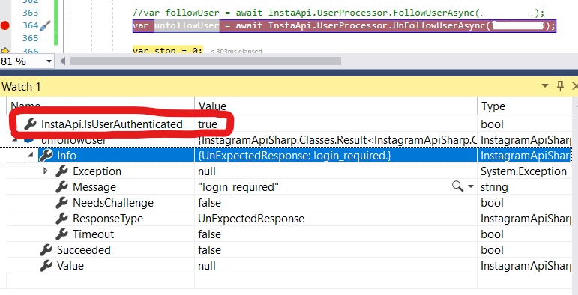Click the horizontal scrollbar left arrow
Image resolution: width=578 pixels, height=295 pixels.
(x=62, y=61)
